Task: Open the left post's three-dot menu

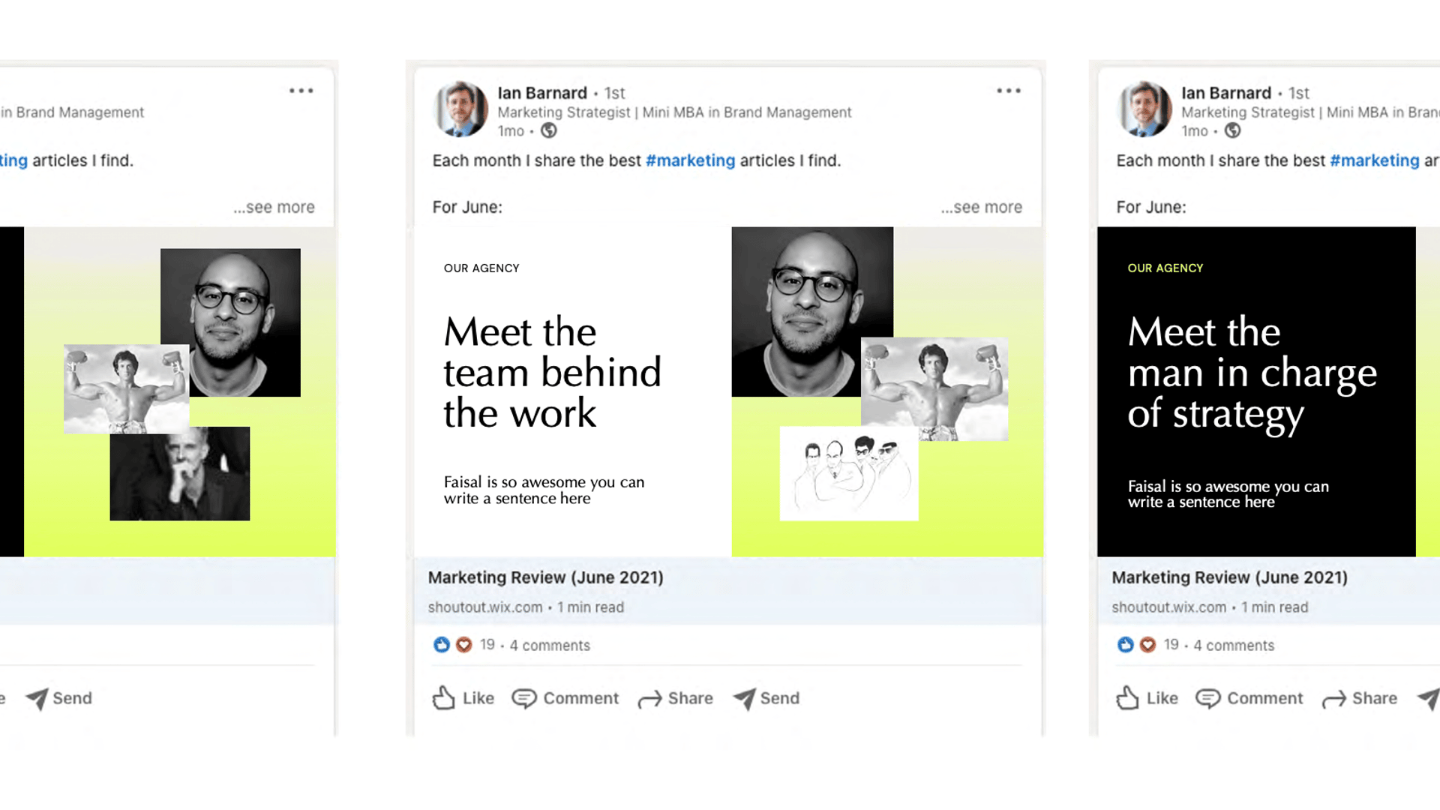Action: [x=301, y=91]
